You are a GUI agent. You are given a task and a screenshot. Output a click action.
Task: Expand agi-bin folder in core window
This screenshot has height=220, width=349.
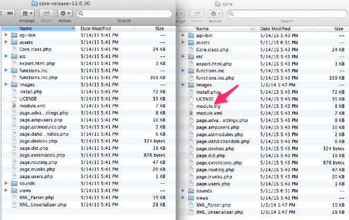tap(183, 35)
